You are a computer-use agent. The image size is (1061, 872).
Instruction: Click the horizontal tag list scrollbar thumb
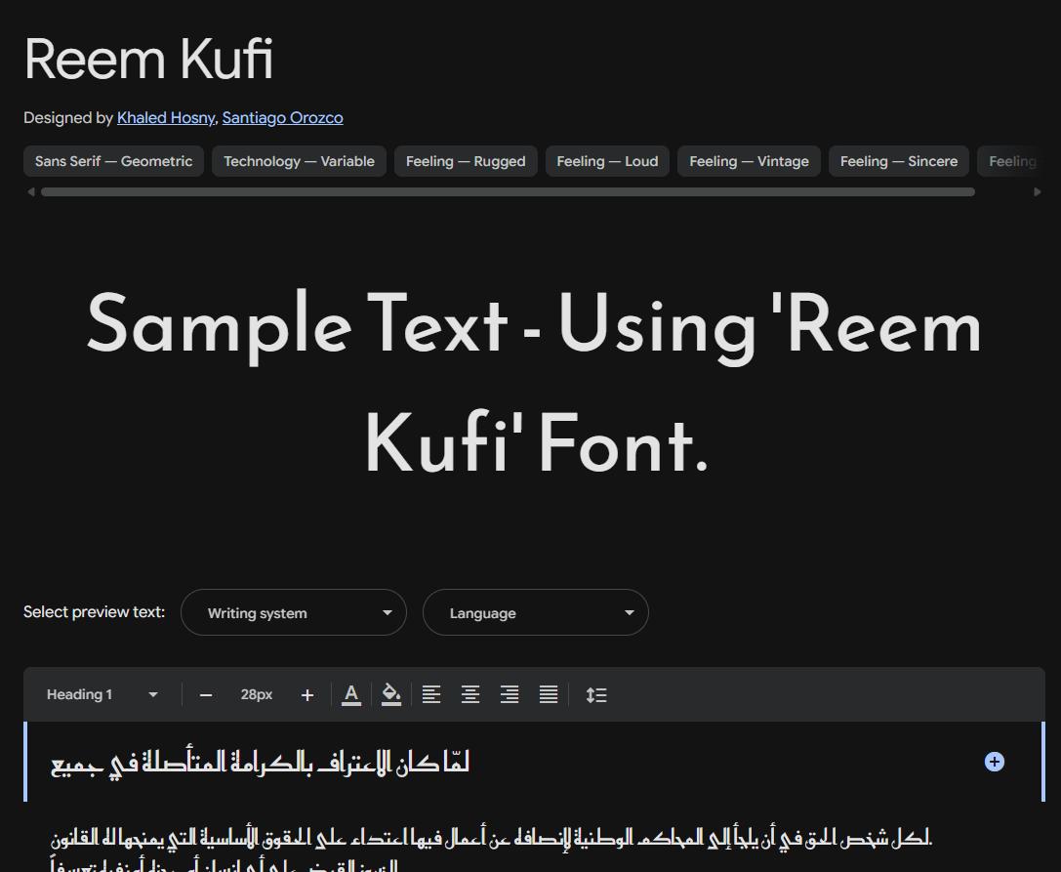pos(508,191)
